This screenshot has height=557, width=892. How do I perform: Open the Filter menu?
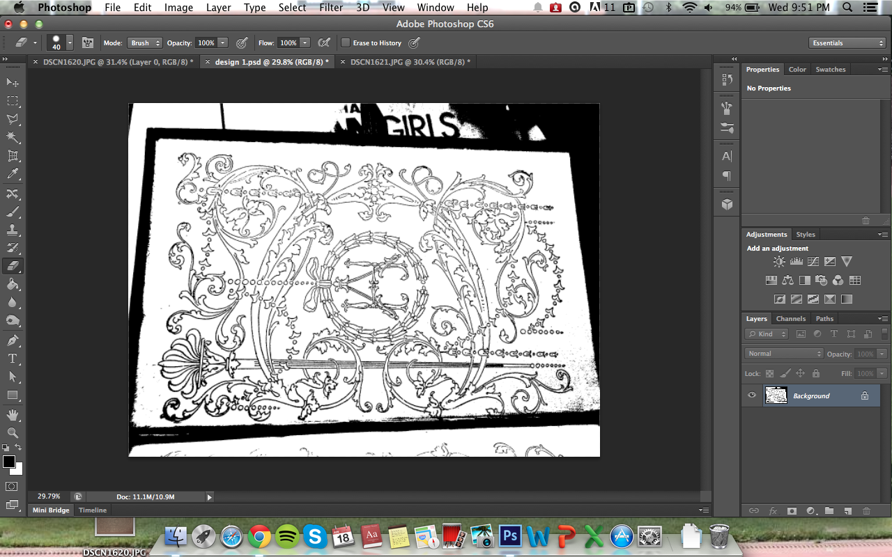click(331, 8)
